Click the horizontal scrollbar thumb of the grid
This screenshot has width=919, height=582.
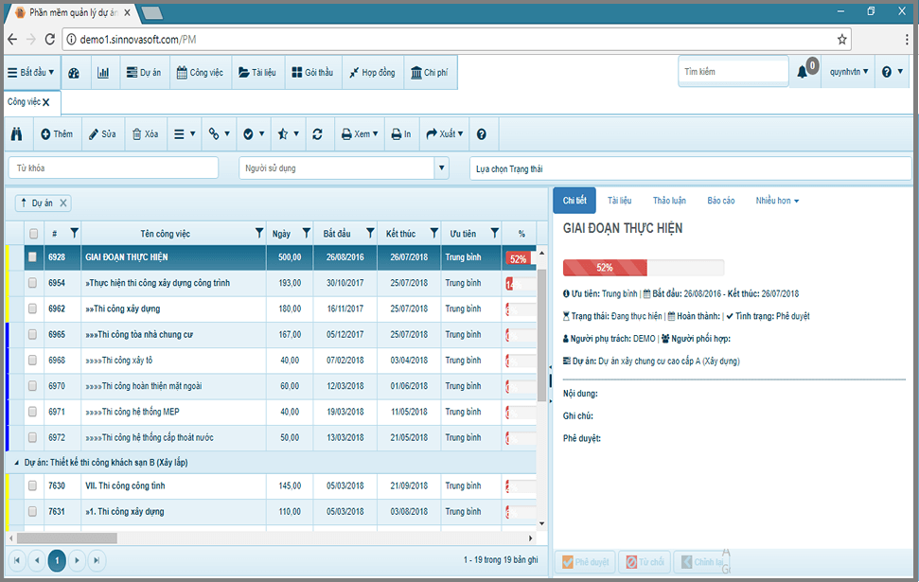point(67,538)
